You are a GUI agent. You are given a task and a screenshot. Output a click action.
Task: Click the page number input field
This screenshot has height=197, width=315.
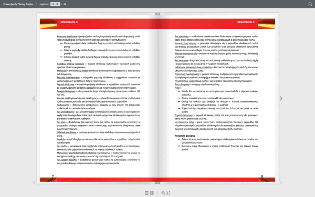pos(55,4)
